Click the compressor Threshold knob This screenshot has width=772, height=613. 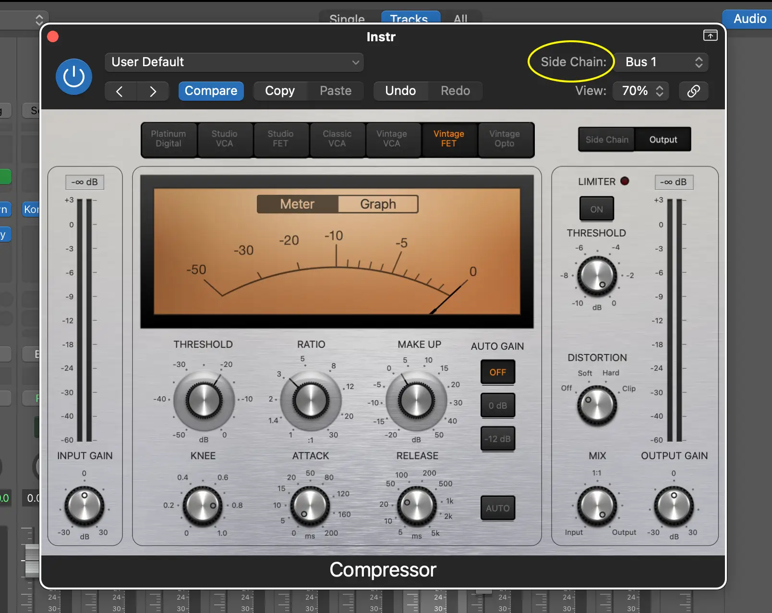(x=204, y=400)
